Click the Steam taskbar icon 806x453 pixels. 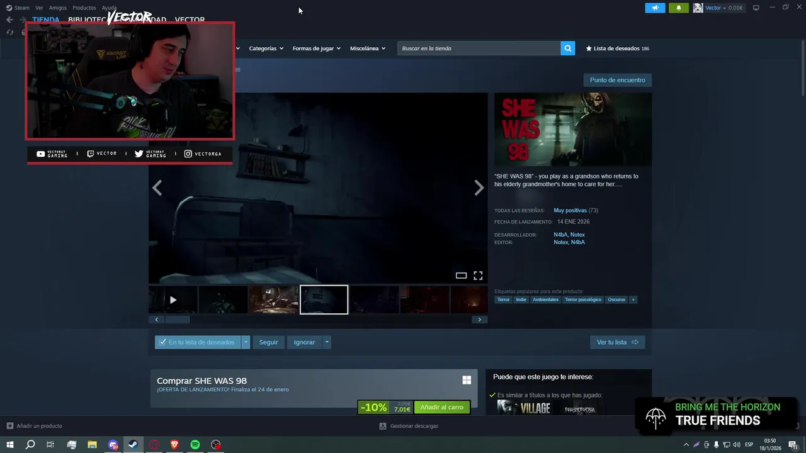133,445
